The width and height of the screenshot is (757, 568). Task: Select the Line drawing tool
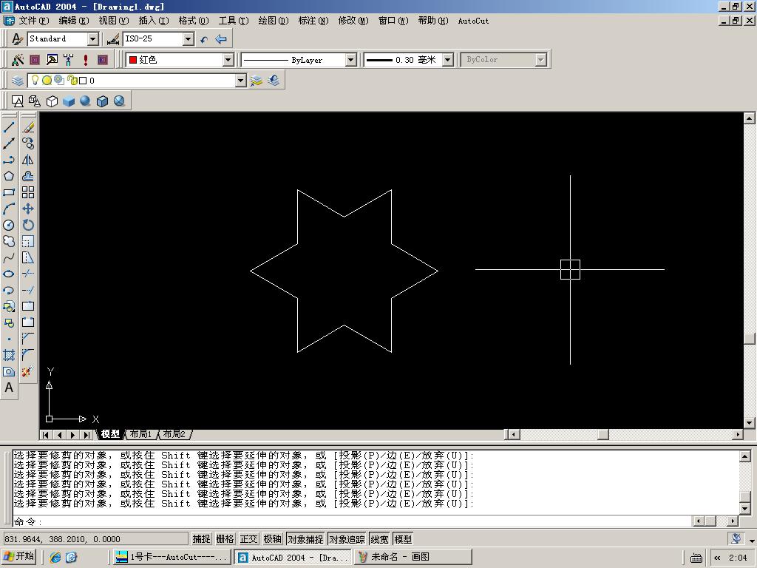click(9, 127)
